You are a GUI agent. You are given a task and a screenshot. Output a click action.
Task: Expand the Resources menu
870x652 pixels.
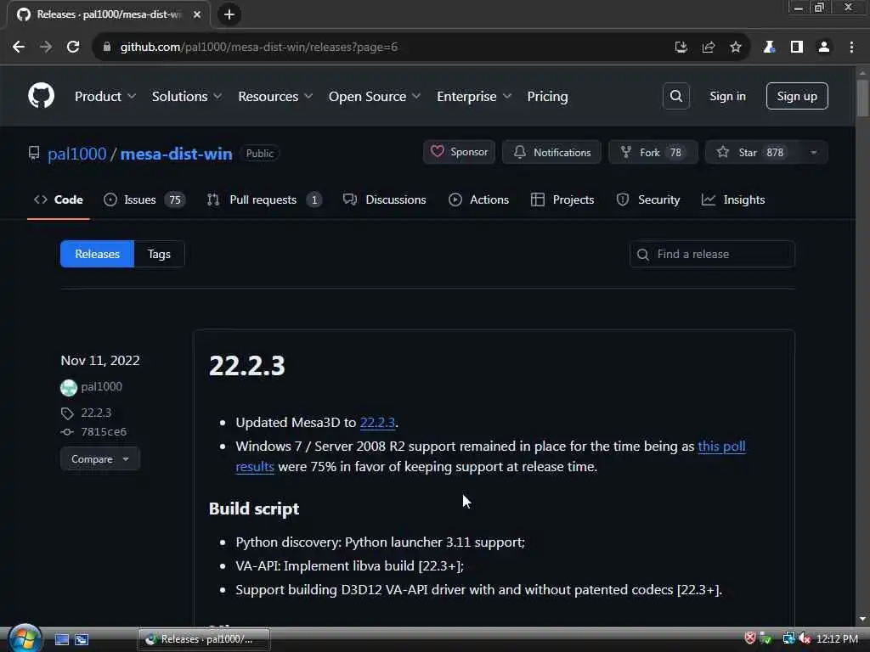(275, 97)
